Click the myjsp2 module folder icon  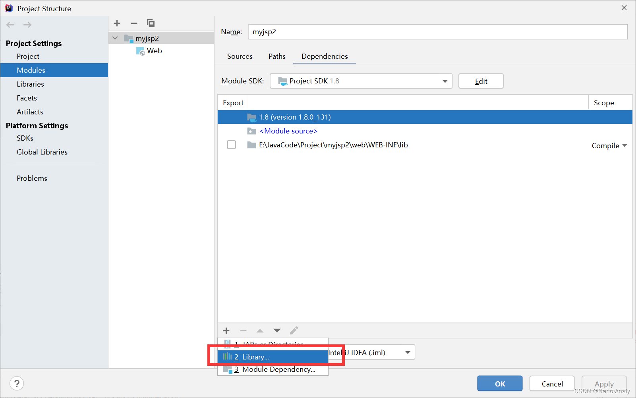pos(129,39)
